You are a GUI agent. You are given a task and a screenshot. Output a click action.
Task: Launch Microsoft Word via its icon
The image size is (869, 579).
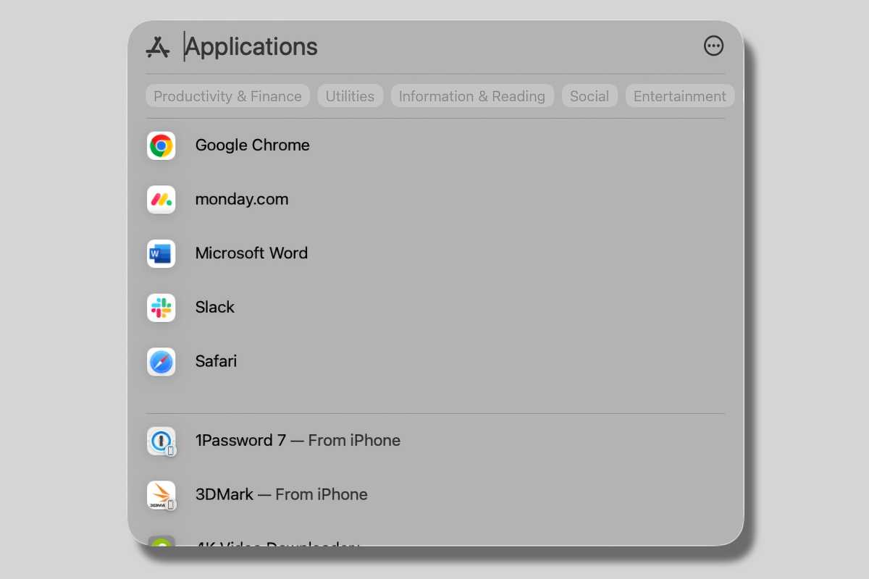[x=161, y=253]
